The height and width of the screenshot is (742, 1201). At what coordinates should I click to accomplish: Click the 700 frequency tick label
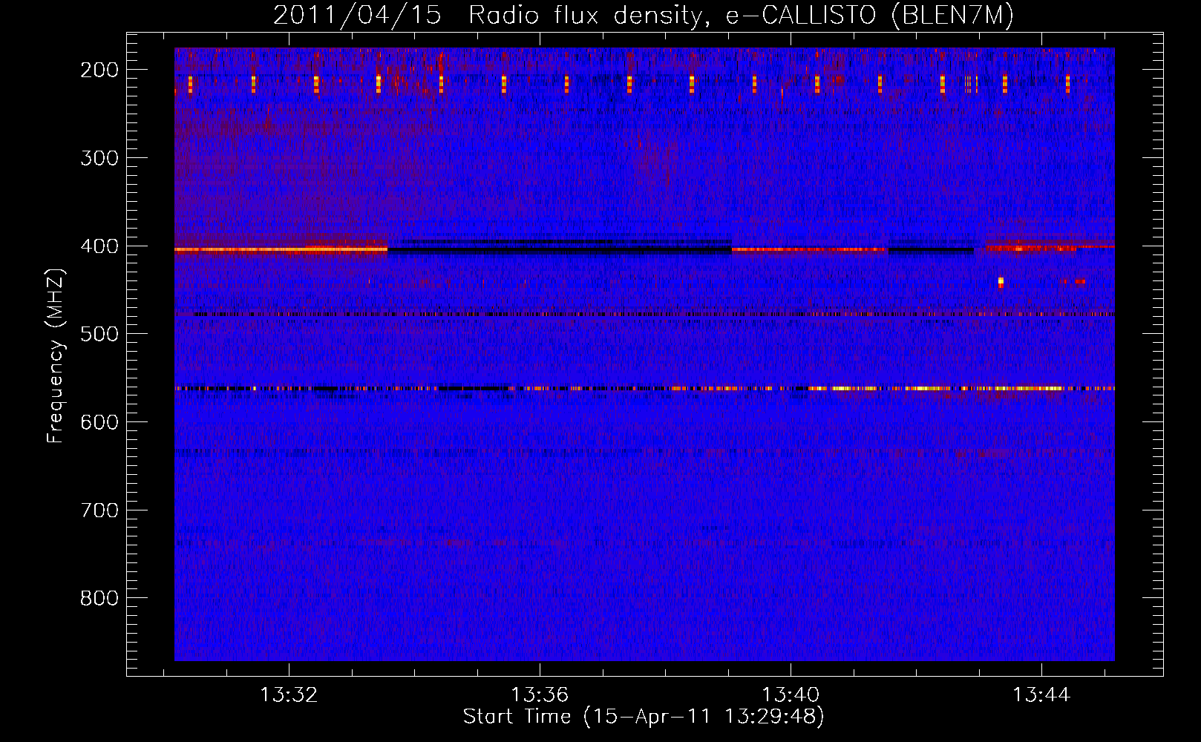point(99,510)
